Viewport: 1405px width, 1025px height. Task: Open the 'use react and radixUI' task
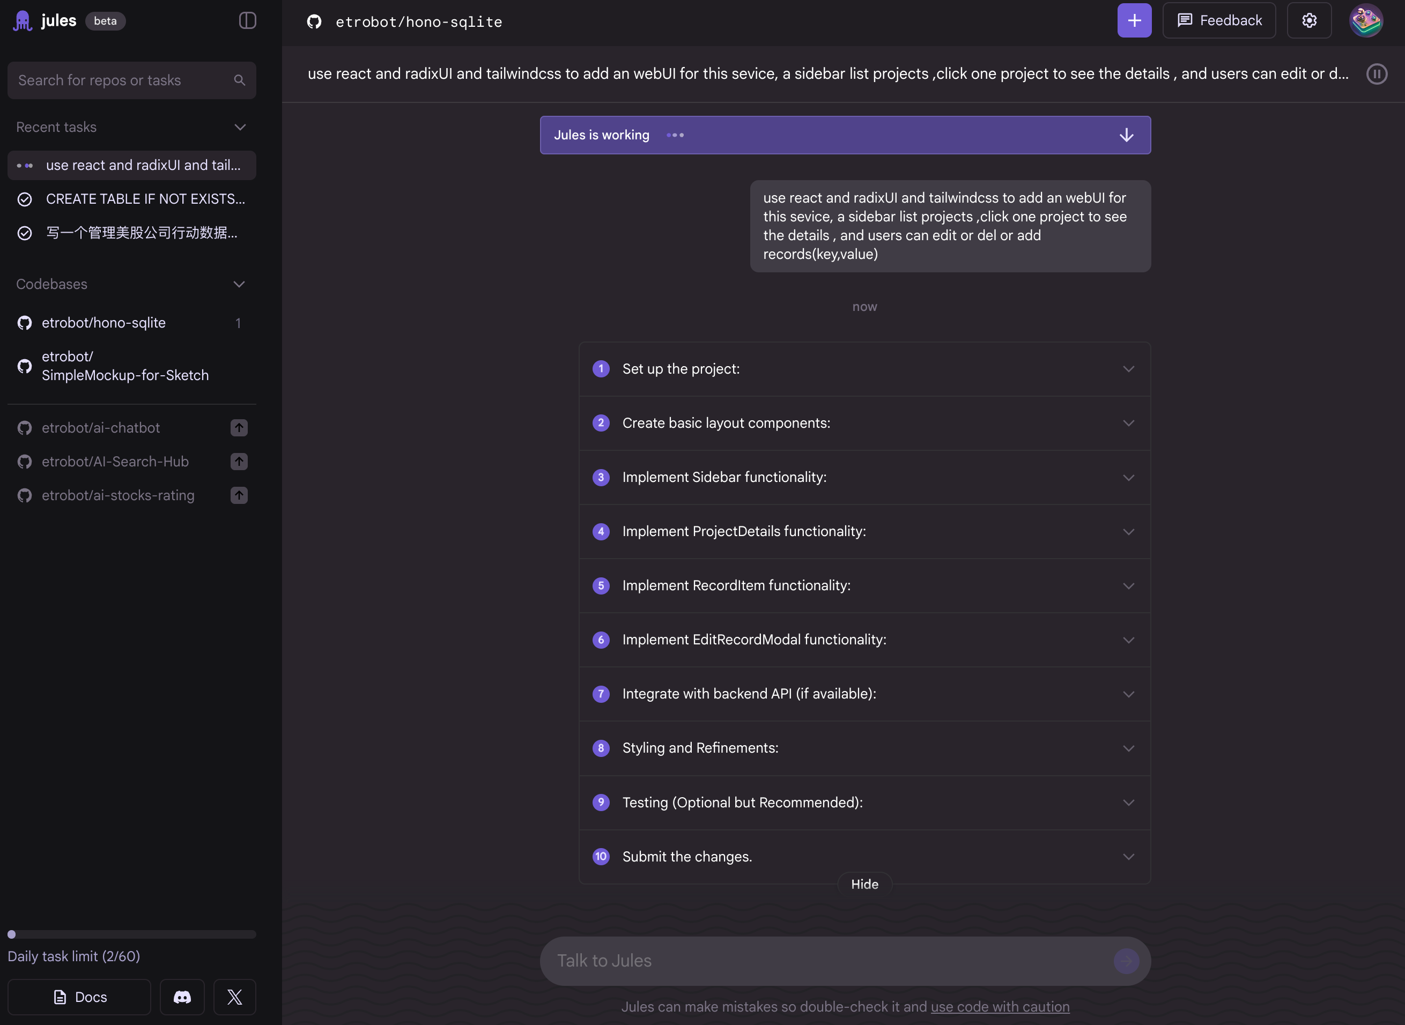[x=131, y=165]
